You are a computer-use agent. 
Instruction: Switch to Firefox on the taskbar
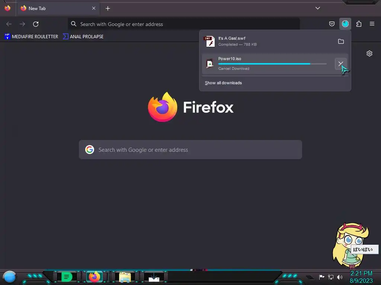click(94, 276)
